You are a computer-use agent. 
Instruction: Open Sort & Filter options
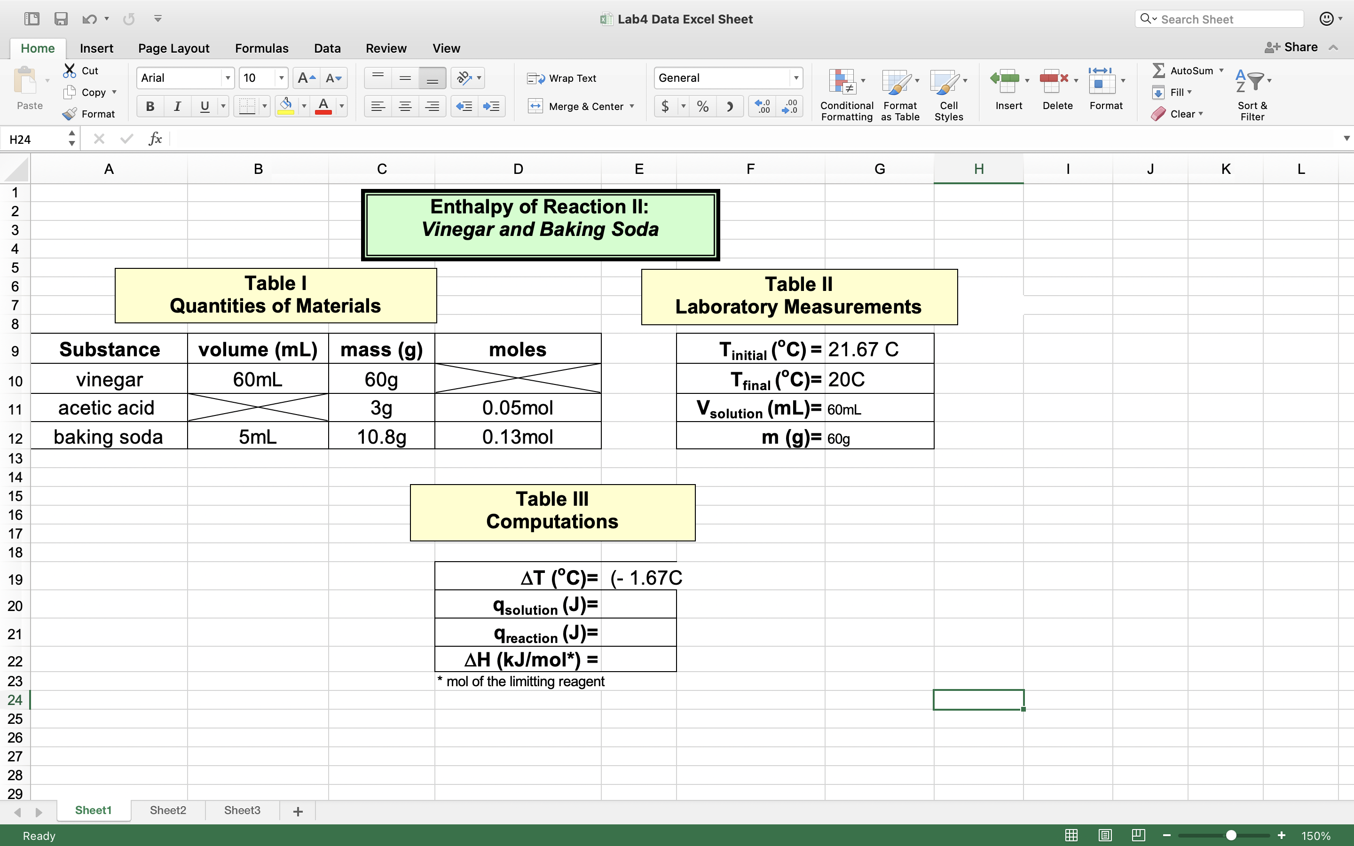[1252, 94]
